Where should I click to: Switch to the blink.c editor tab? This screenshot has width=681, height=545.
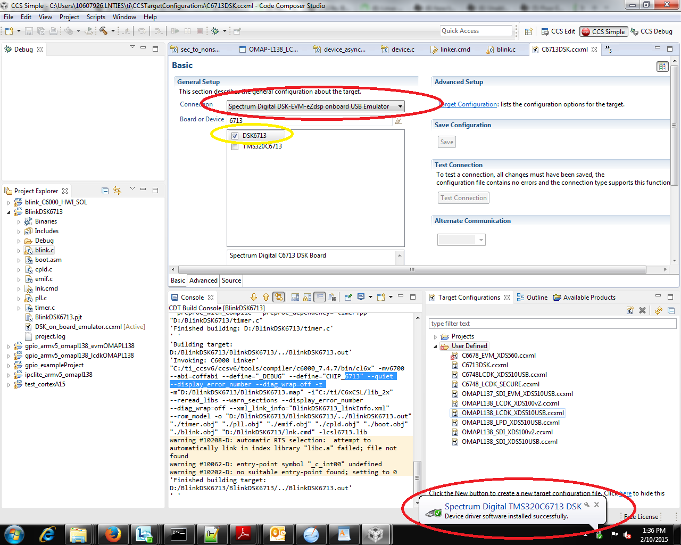501,49
